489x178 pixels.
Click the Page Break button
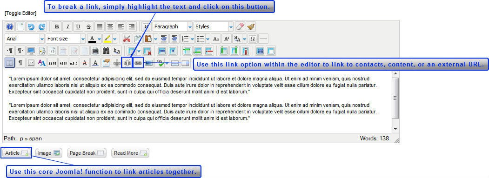(x=87, y=153)
